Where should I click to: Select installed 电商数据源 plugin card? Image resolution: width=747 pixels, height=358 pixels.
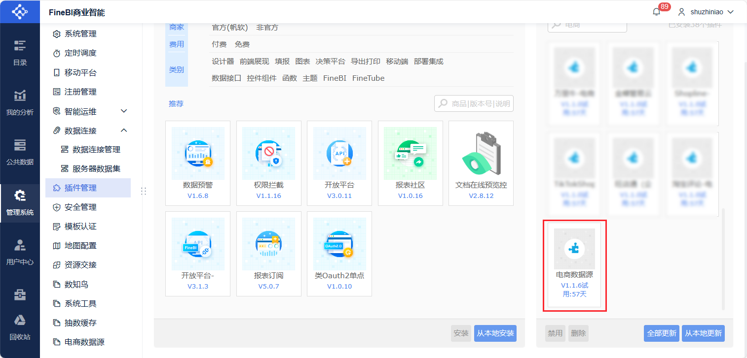[574, 265]
